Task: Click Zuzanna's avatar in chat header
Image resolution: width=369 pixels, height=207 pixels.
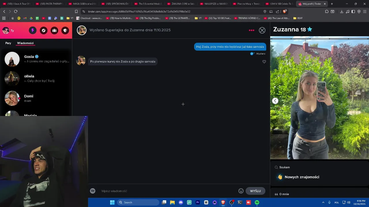Action: [82, 30]
